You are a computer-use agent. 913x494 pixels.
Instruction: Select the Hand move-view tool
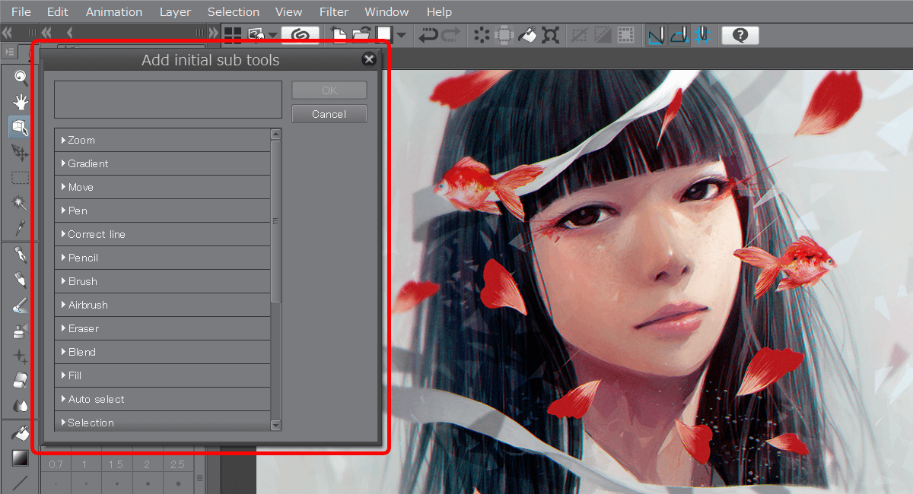(x=21, y=102)
